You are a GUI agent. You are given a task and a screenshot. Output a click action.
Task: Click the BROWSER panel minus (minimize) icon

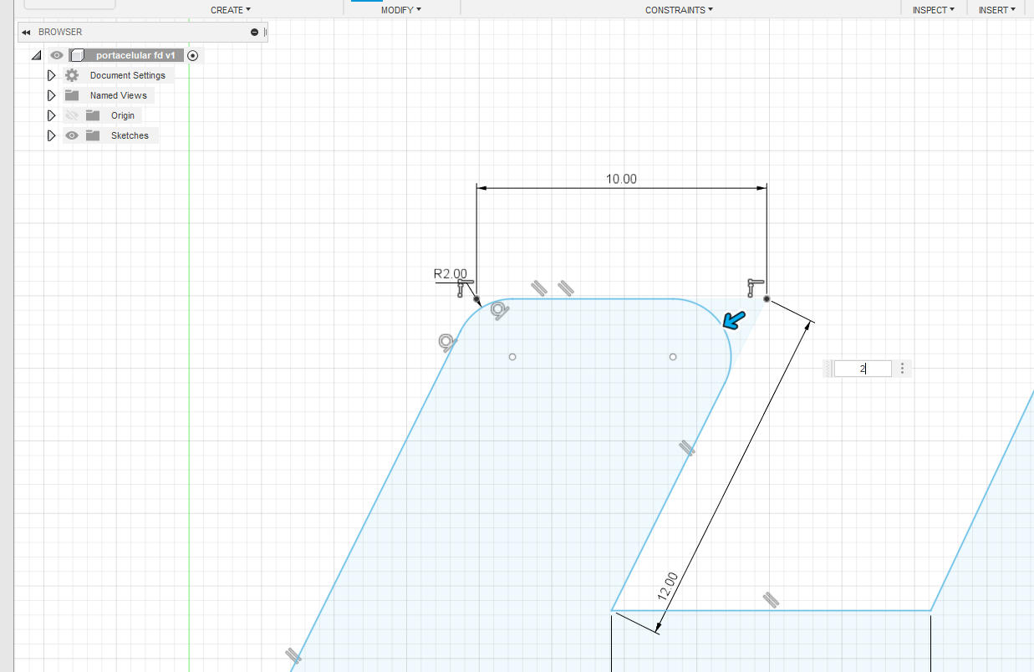(x=254, y=32)
